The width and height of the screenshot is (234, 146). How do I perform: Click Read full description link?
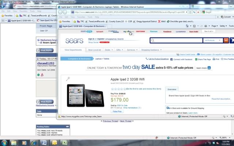[x=221, y=99]
